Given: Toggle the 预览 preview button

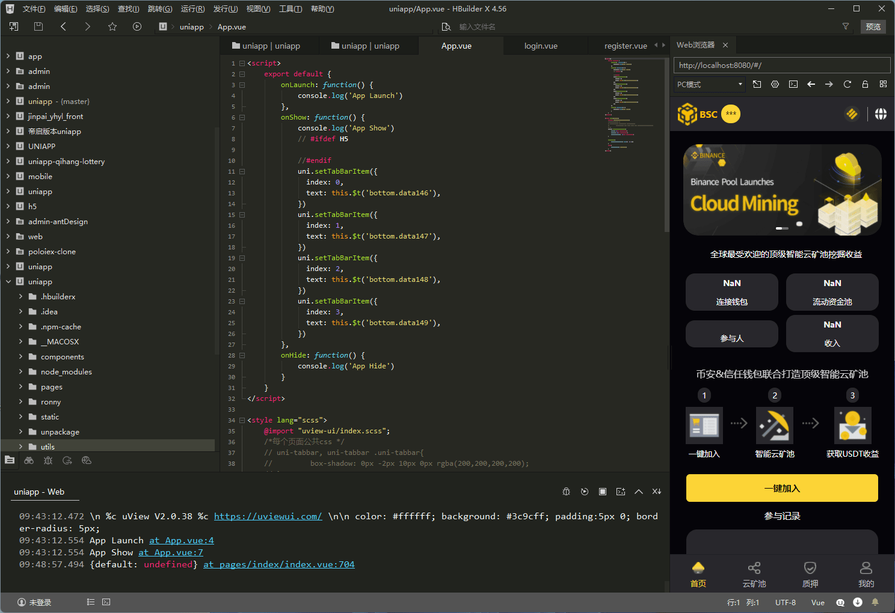Looking at the screenshot, I should [x=873, y=26].
